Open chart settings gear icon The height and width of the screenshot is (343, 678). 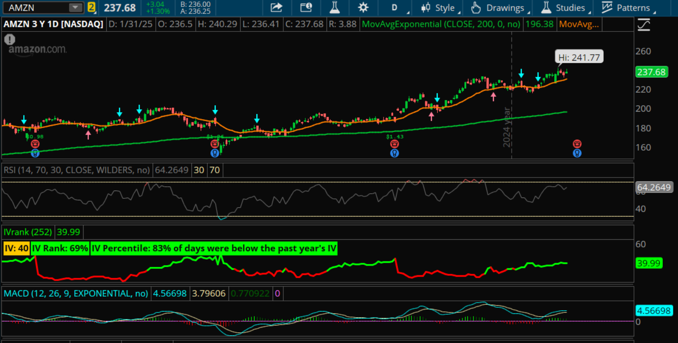(x=364, y=7)
